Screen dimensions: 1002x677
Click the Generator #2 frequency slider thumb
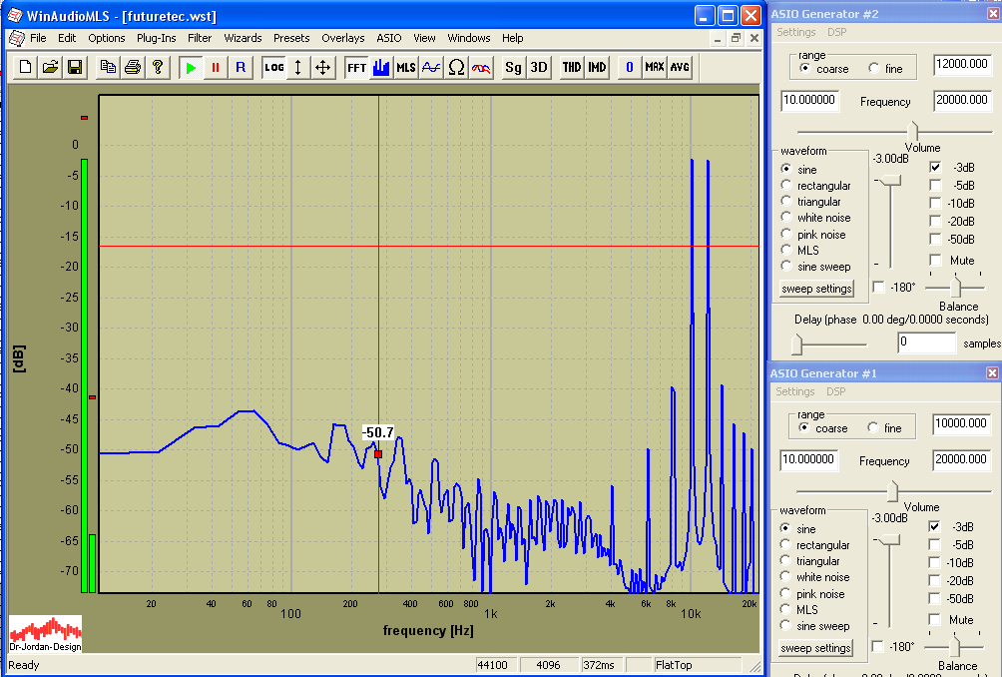tap(912, 131)
